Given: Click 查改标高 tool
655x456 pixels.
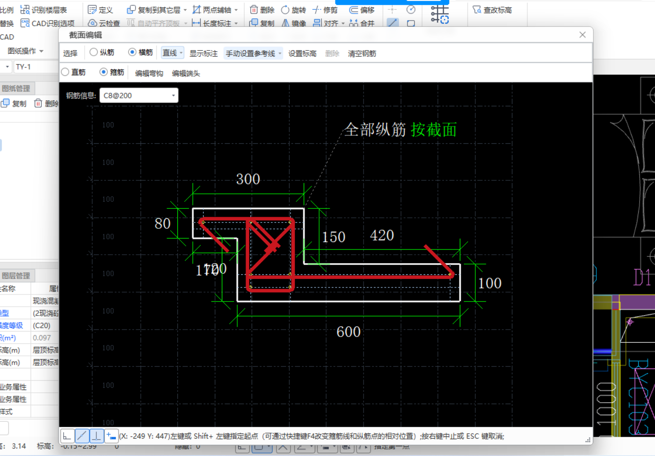Looking at the screenshot, I should (492, 10).
